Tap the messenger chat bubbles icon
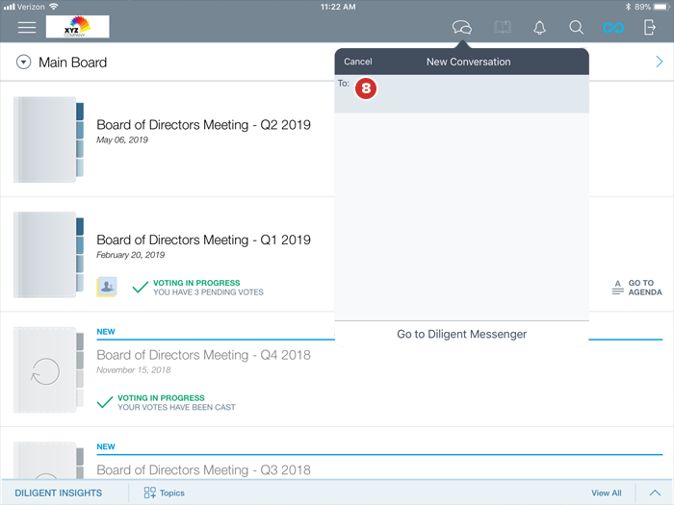 click(462, 28)
